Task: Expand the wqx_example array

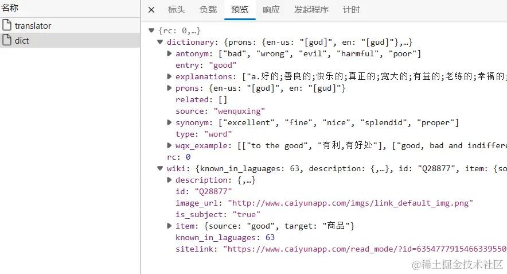Action: [x=169, y=145]
